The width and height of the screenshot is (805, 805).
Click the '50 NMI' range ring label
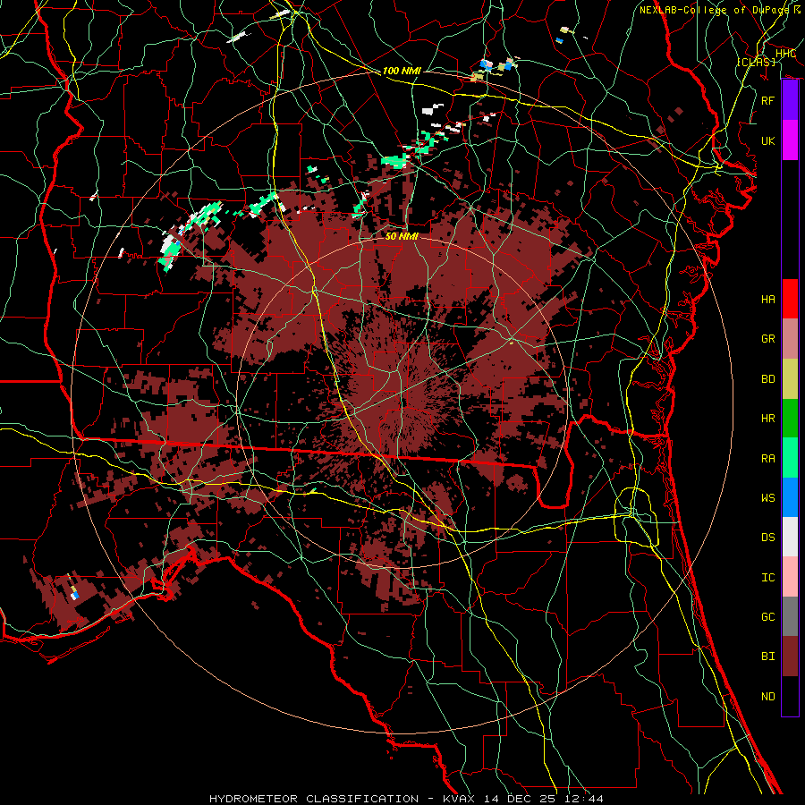[402, 236]
